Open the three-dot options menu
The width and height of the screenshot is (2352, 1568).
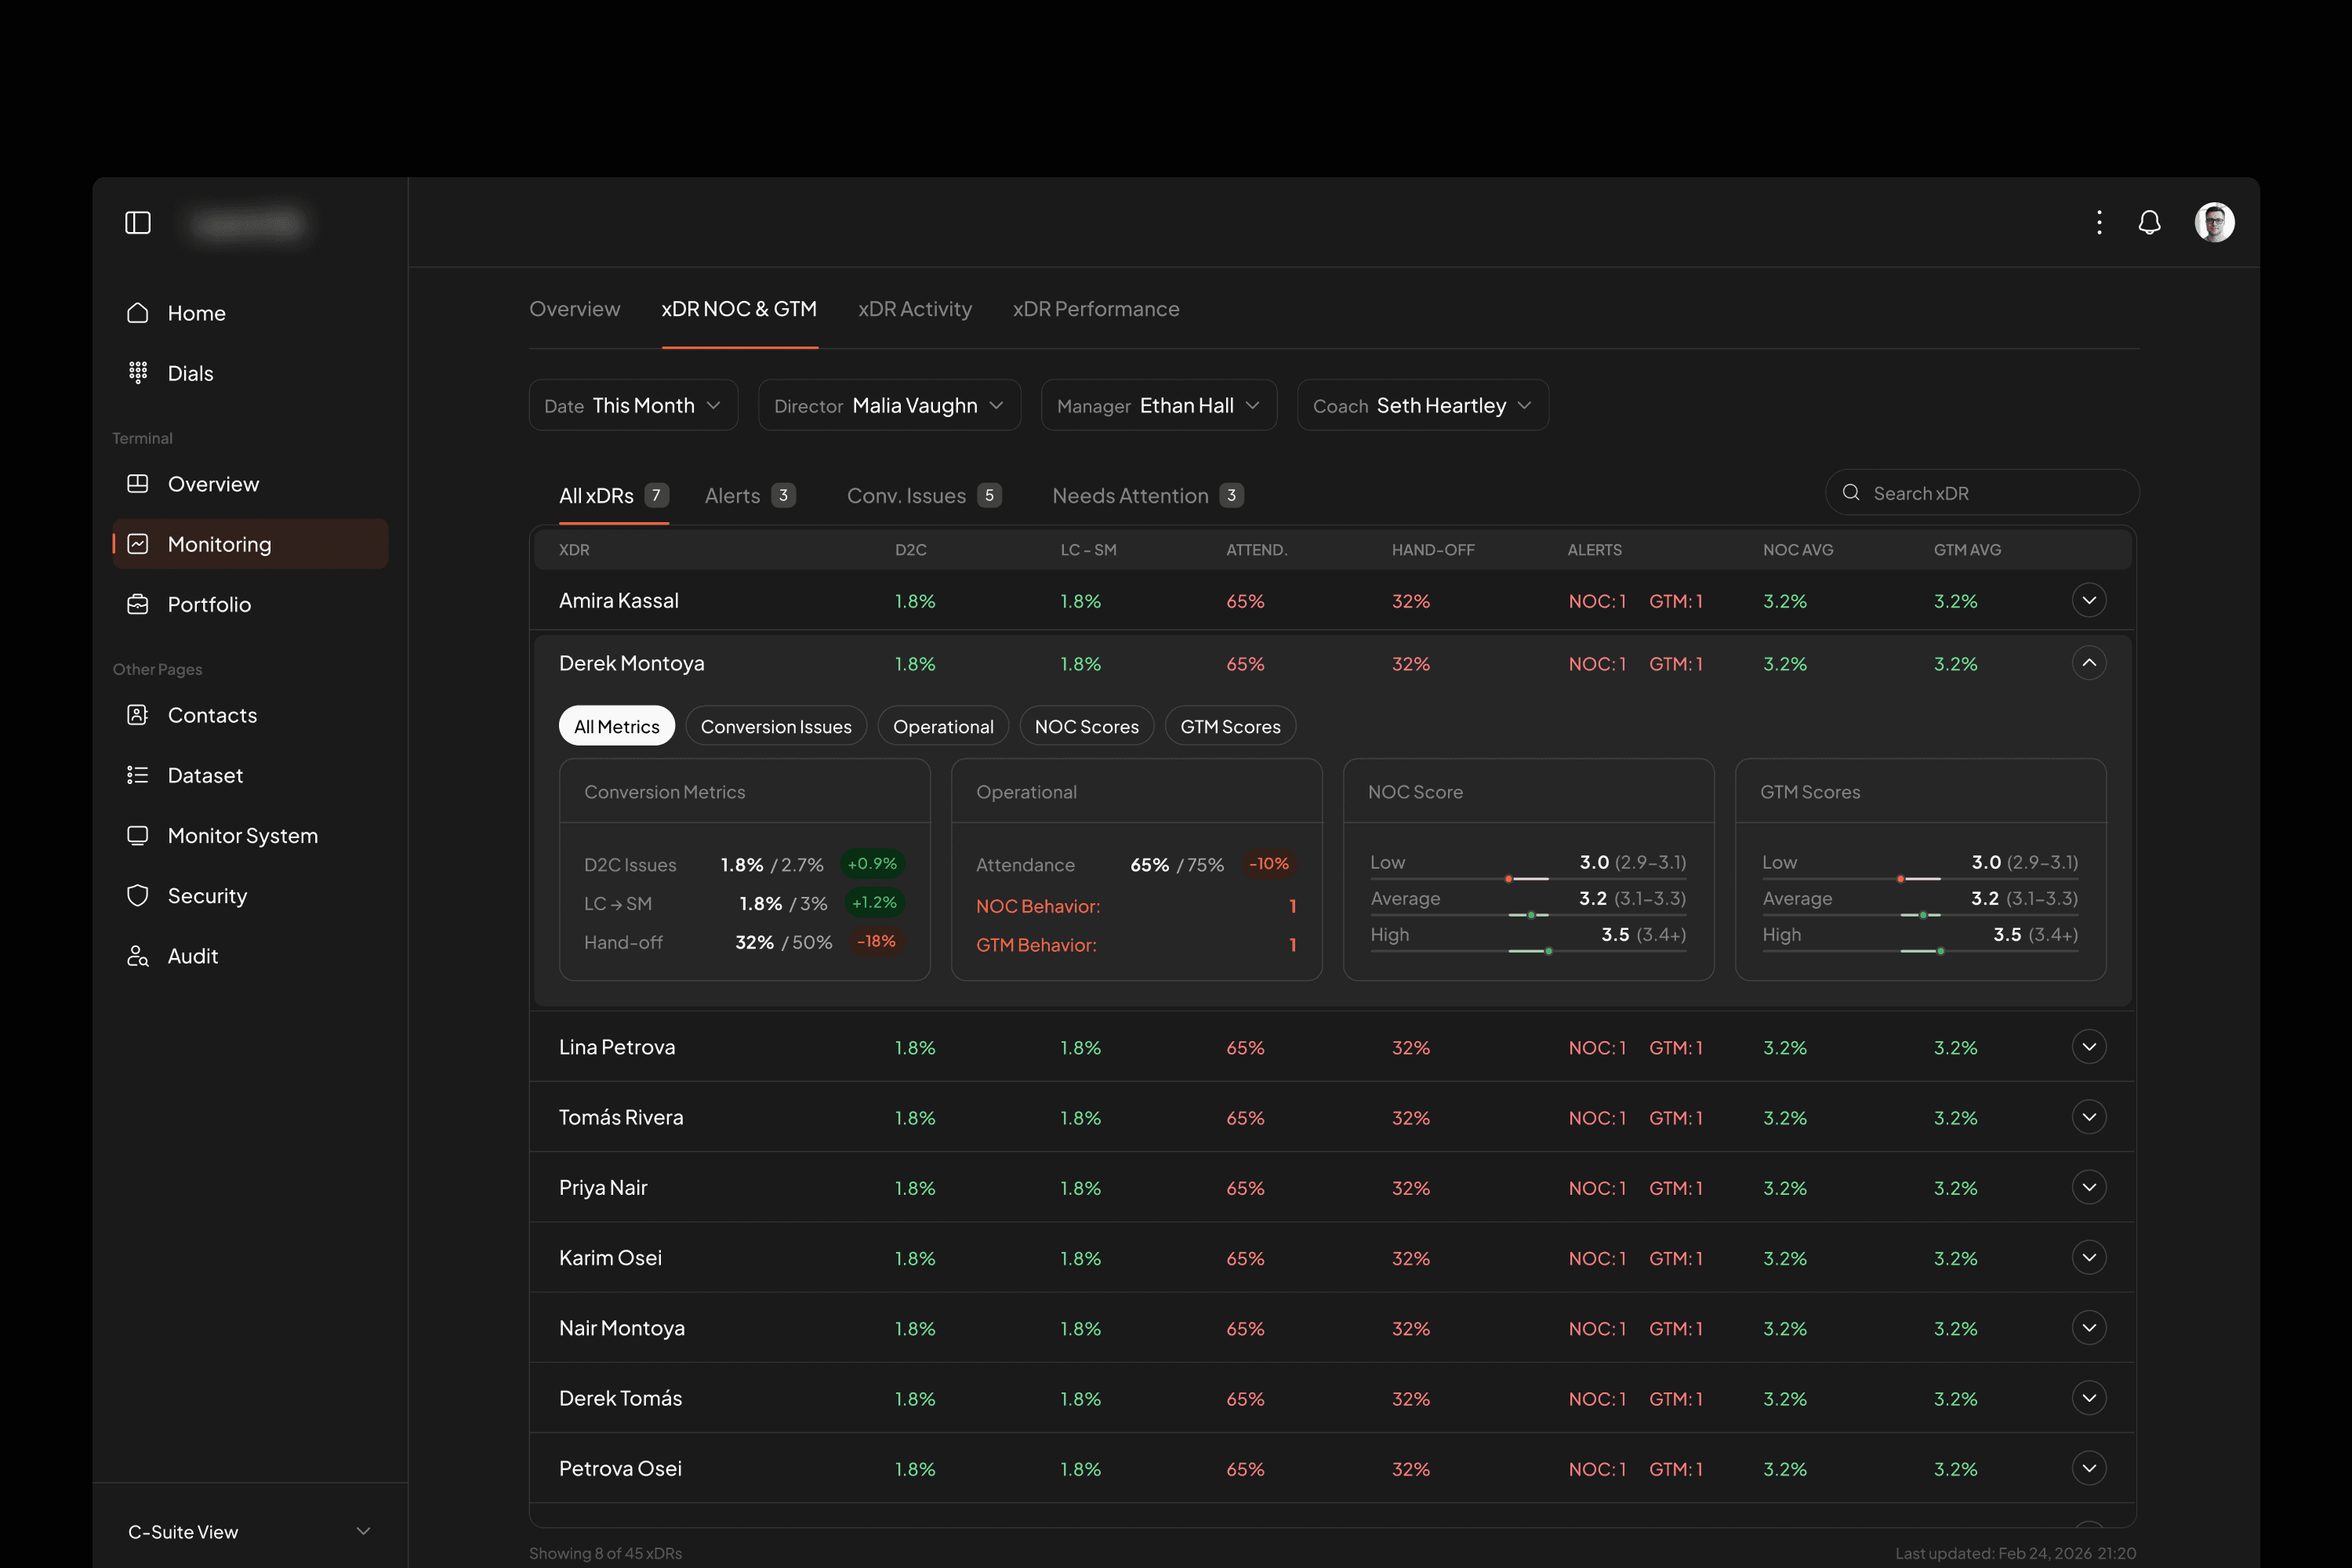2099,222
